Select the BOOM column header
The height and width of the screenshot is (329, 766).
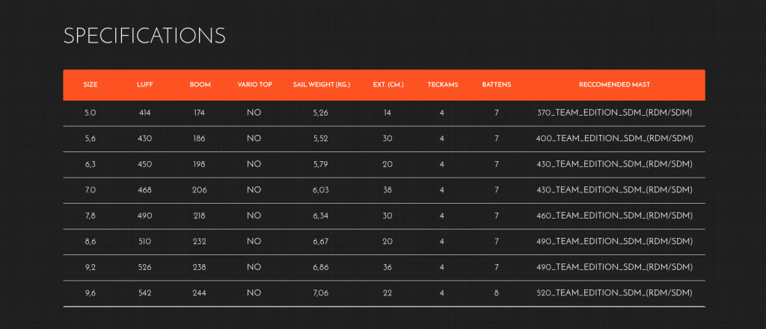200,85
